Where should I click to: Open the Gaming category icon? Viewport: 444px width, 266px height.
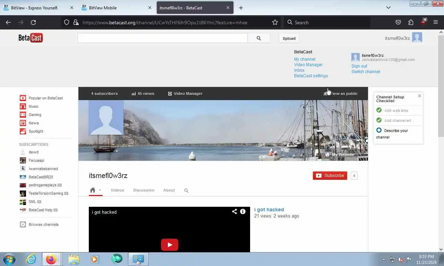click(x=23, y=115)
